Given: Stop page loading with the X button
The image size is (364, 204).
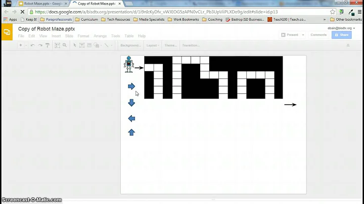Looking at the screenshot, I should tap(23, 12).
